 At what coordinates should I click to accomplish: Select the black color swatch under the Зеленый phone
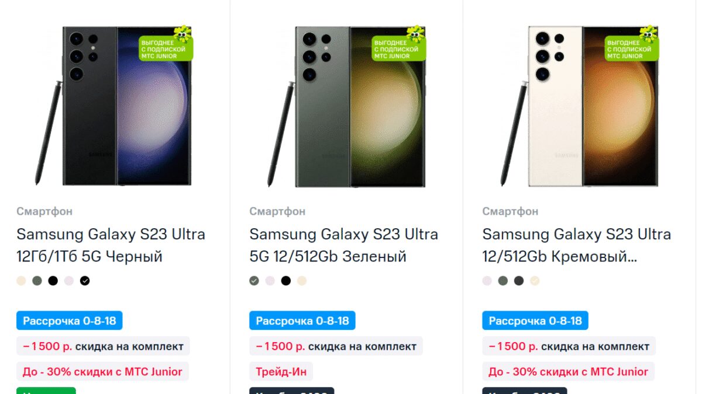(286, 281)
